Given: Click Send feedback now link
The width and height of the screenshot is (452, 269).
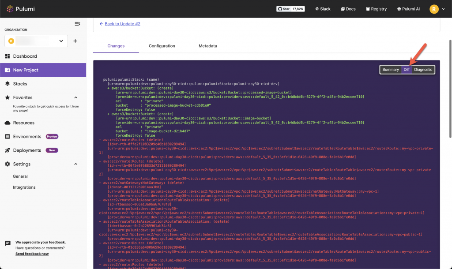Looking at the screenshot, I should 32,254.
